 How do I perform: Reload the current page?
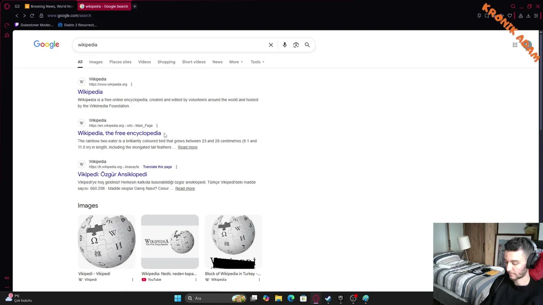click(x=32, y=16)
